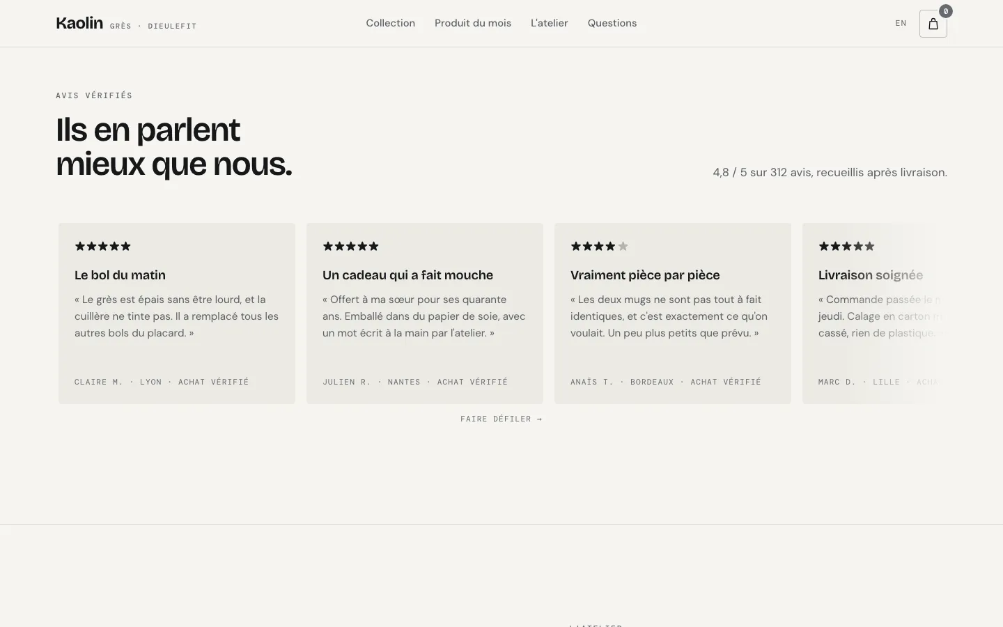Click the Kaolin logo

click(79, 23)
